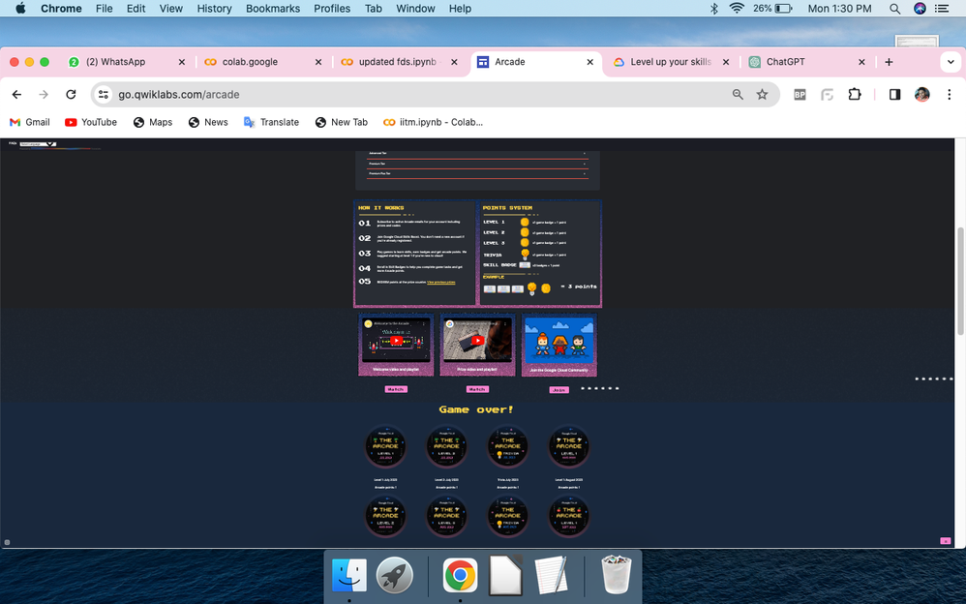966x604 pixels.
Task: Click the zoom magnifier icon in address bar
Action: pos(738,94)
